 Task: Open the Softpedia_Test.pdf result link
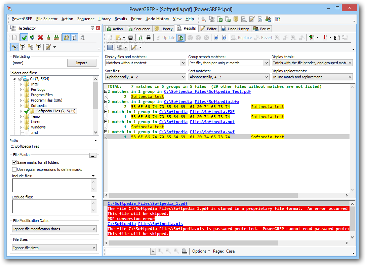click(x=207, y=91)
